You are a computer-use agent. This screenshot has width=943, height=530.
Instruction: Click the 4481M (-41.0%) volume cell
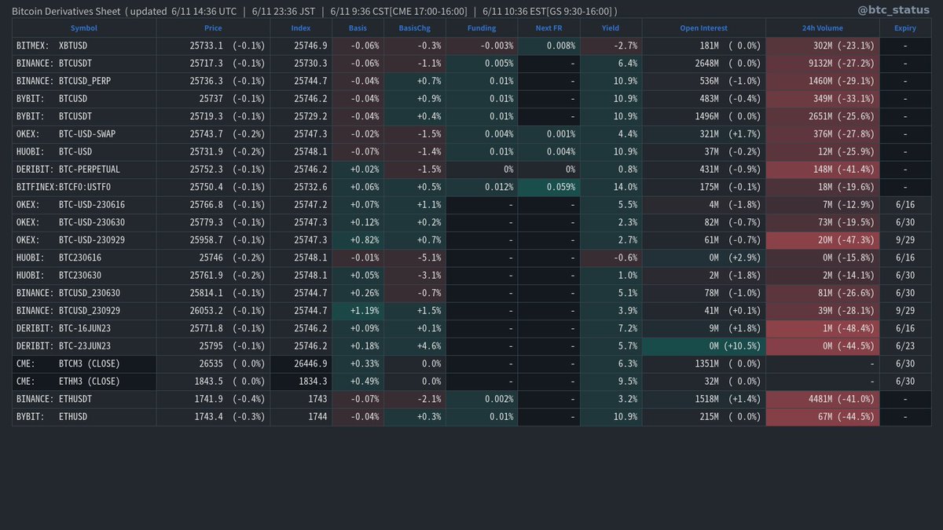tap(822, 398)
